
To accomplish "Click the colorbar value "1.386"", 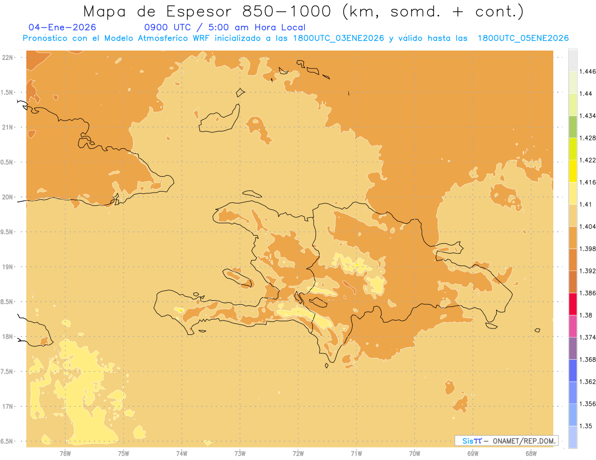I will coord(589,293).
